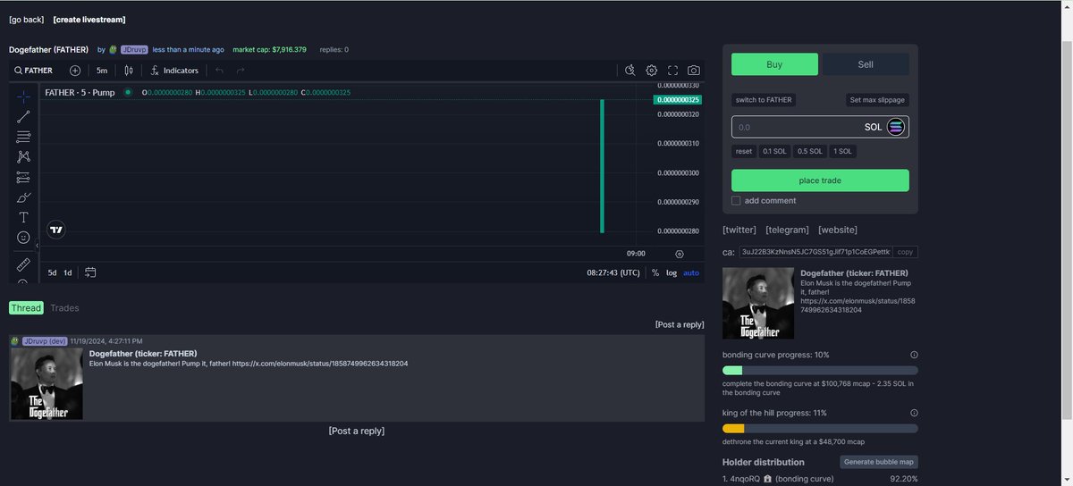Select the forecasting and measurement tool
1073x486 pixels.
click(x=23, y=177)
